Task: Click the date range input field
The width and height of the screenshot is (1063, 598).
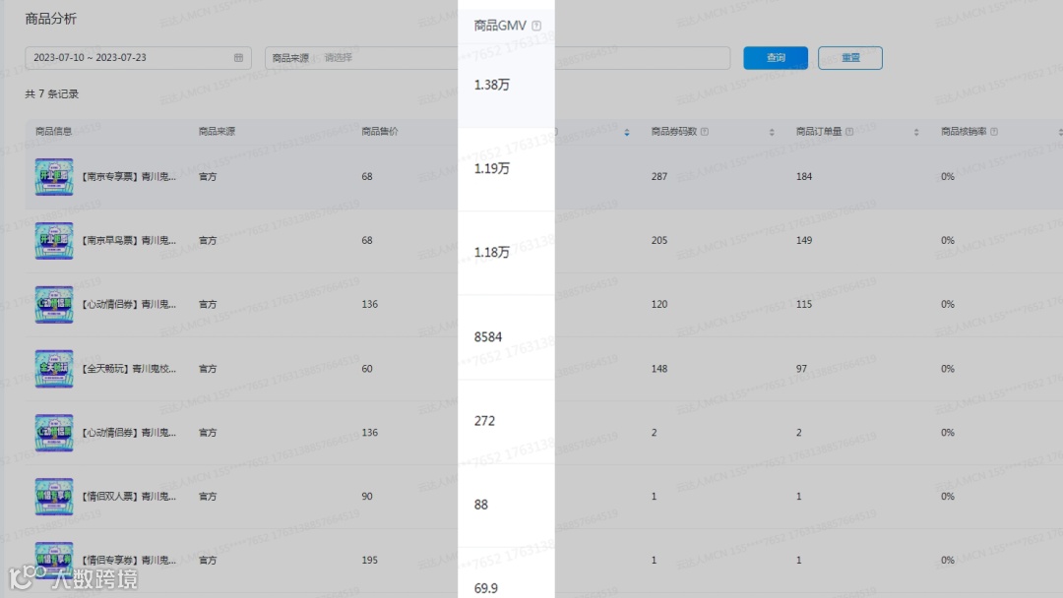Action: (x=139, y=58)
